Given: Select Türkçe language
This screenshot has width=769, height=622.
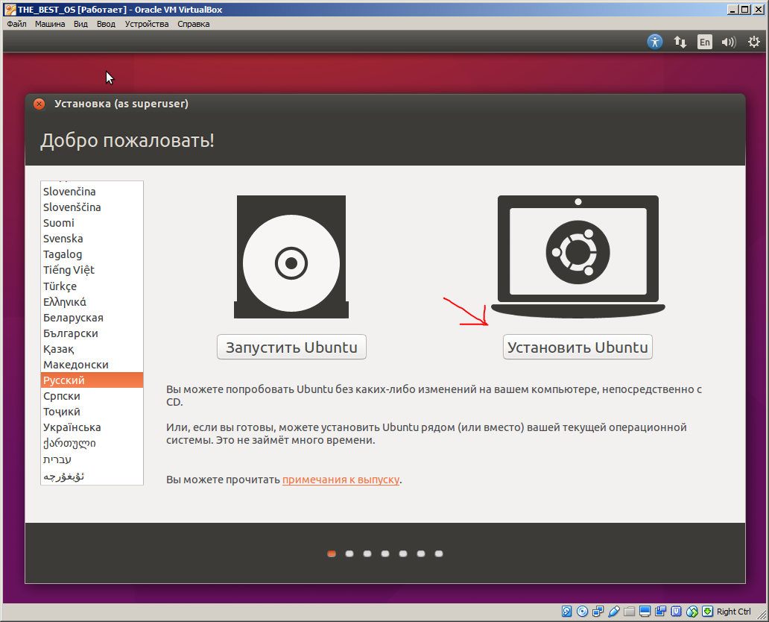Looking at the screenshot, I should click(92, 286).
